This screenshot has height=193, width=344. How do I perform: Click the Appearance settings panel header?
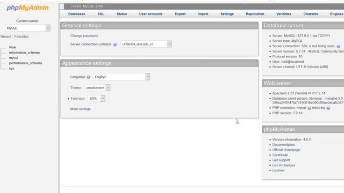pyautogui.click(x=160, y=63)
